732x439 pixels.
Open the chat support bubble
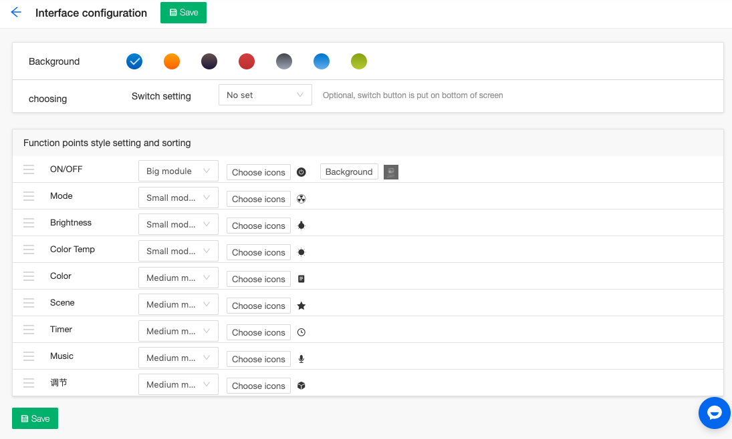click(714, 413)
